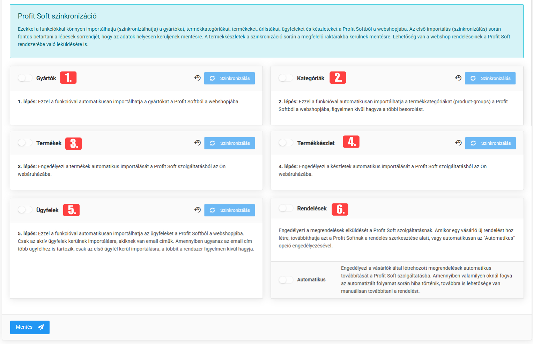533x344 pixels.
Task: Click the Ügyfelek card title
Action: (x=47, y=210)
